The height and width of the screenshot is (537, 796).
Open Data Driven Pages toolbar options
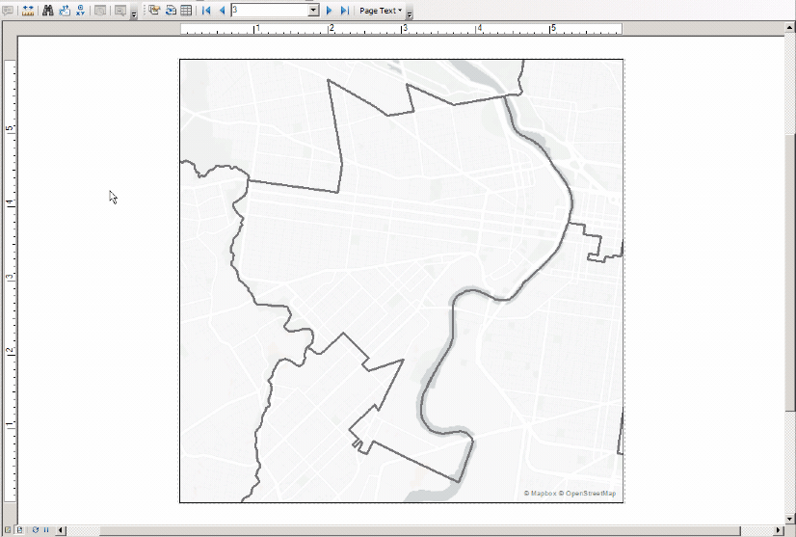point(410,13)
